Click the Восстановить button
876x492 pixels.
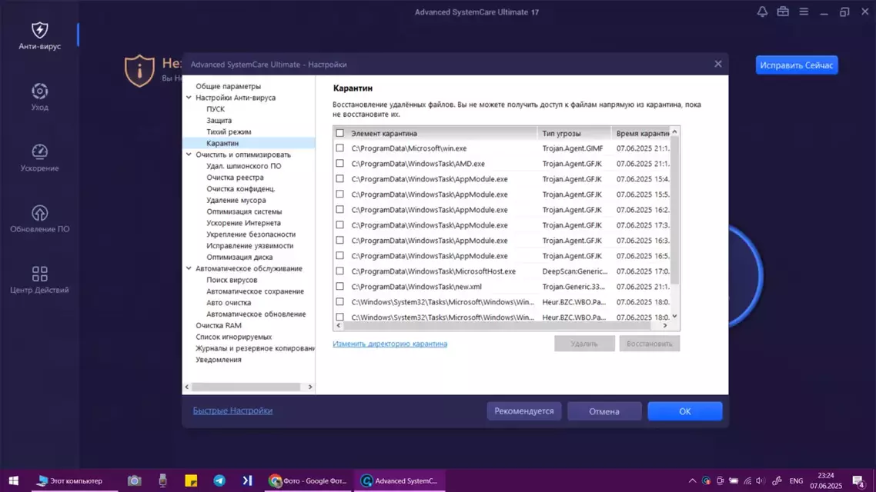coord(649,344)
